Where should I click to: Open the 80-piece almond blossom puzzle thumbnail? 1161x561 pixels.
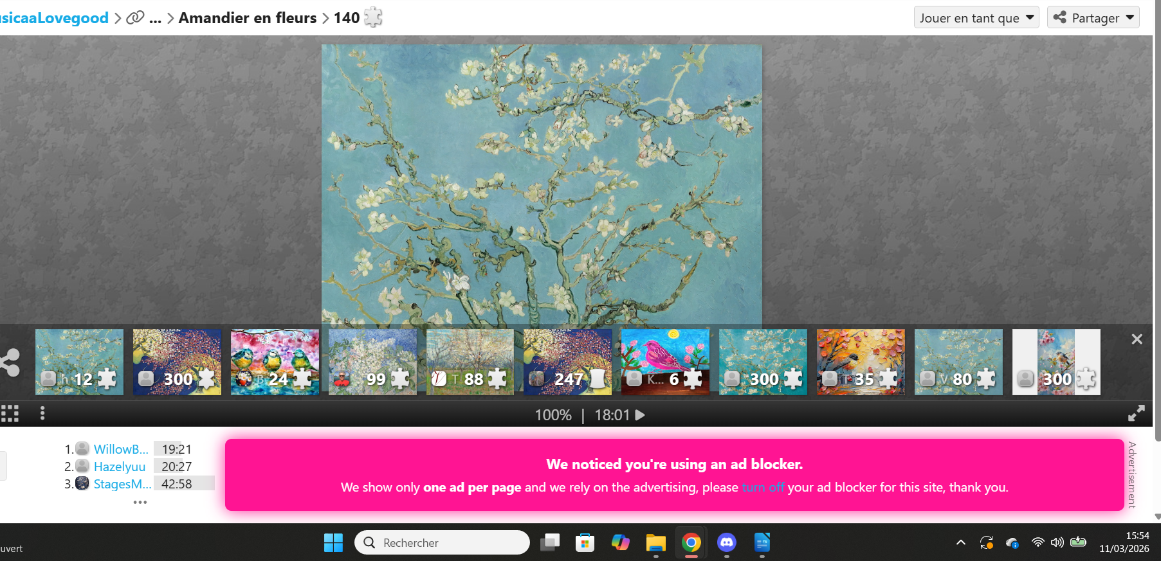coord(958,362)
